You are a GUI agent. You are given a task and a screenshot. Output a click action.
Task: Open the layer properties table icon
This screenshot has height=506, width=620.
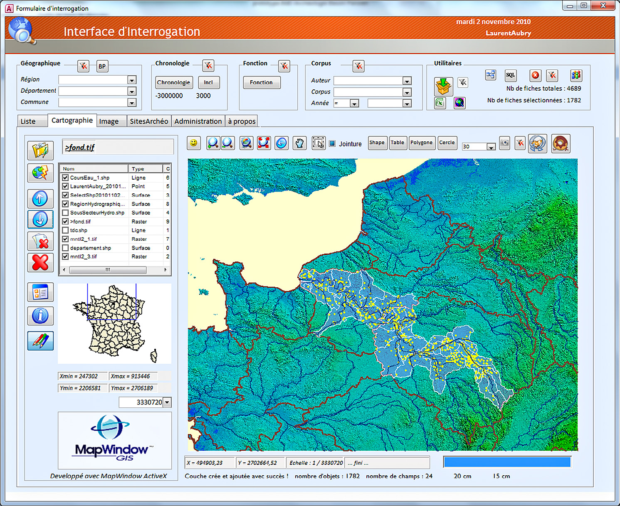click(40, 292)
